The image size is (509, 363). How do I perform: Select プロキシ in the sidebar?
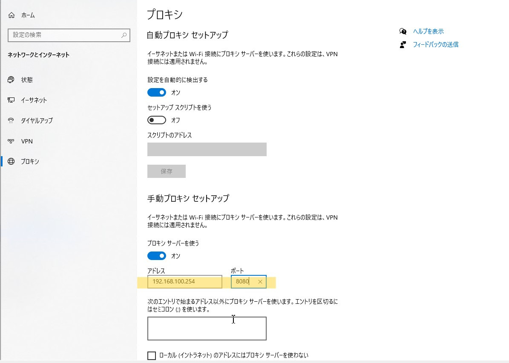pos(30,162)
